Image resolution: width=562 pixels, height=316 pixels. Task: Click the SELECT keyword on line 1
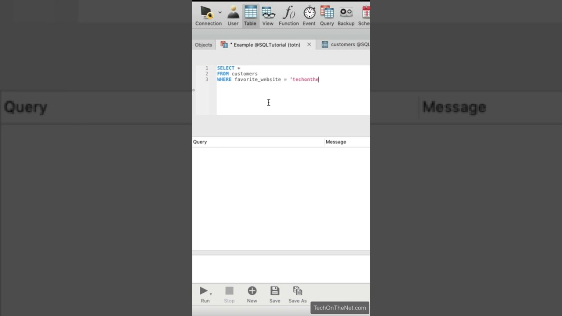[226, 68]
